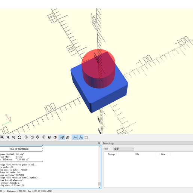Toggle Show Edges dotted-square icon
Viewport: 193px width, 193px height.
[86, 137]
